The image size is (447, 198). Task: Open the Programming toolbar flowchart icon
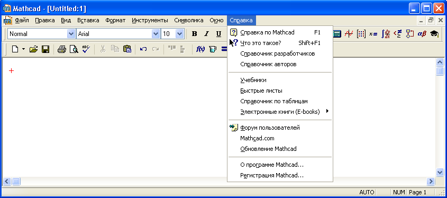409,34
